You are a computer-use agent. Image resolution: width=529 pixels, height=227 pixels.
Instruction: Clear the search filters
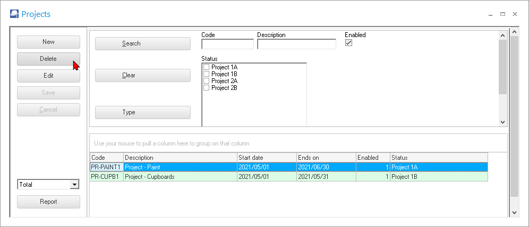point(142,75)
